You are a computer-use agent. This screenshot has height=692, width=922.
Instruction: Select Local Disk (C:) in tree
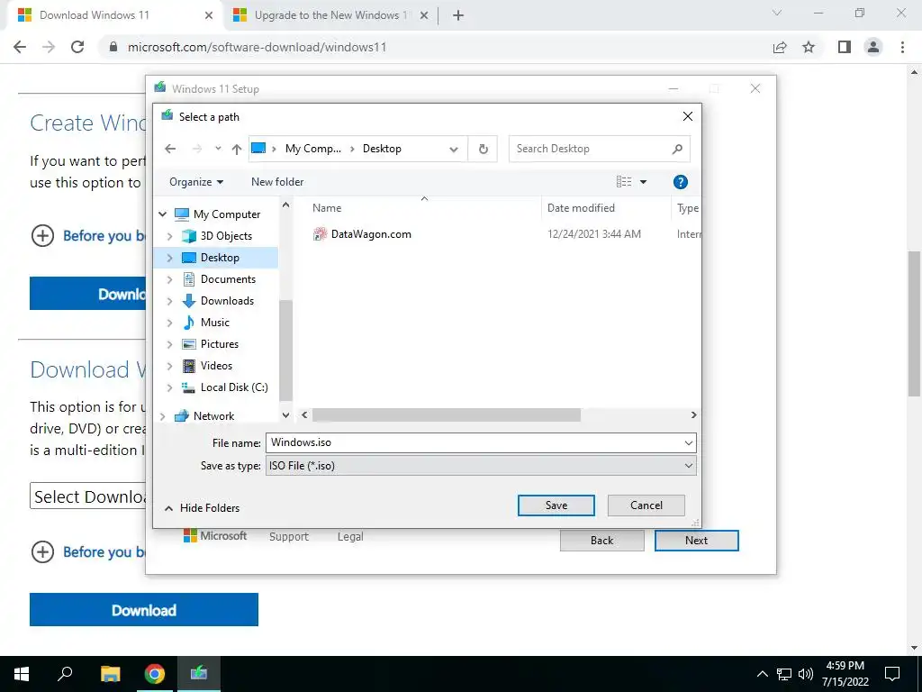click(233, 387)
